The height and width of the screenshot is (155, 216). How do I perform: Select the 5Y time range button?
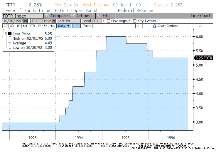[45, 26]
